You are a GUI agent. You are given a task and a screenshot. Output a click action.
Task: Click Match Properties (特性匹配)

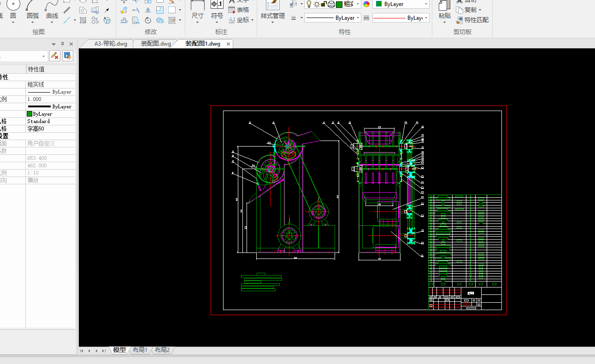click(472, 20)
